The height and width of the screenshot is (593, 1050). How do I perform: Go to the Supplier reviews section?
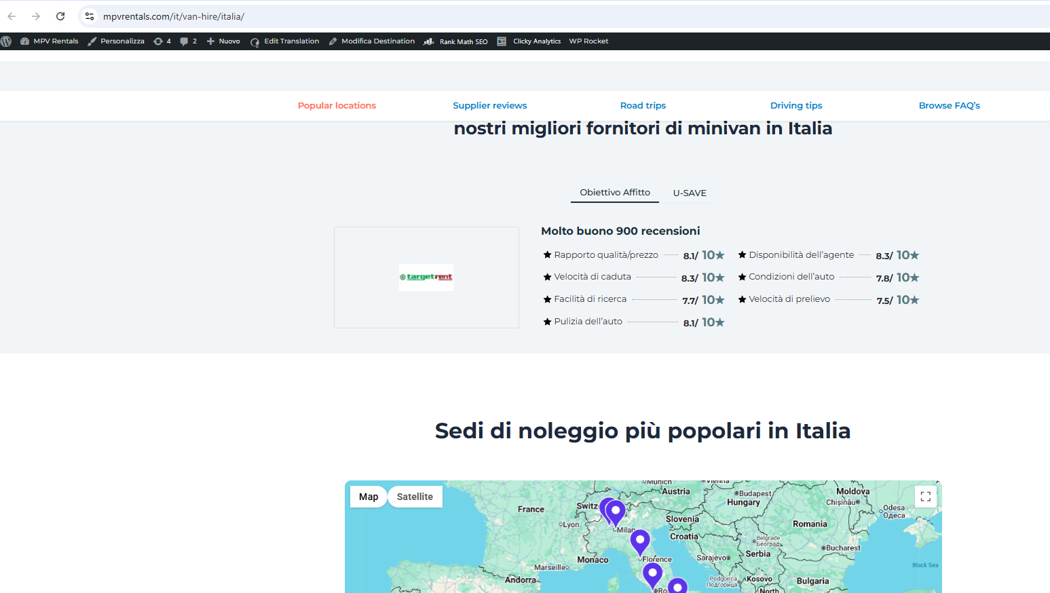489,105
